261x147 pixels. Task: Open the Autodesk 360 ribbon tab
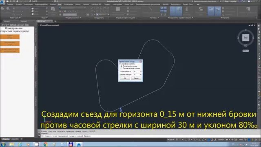pos(96,4)
